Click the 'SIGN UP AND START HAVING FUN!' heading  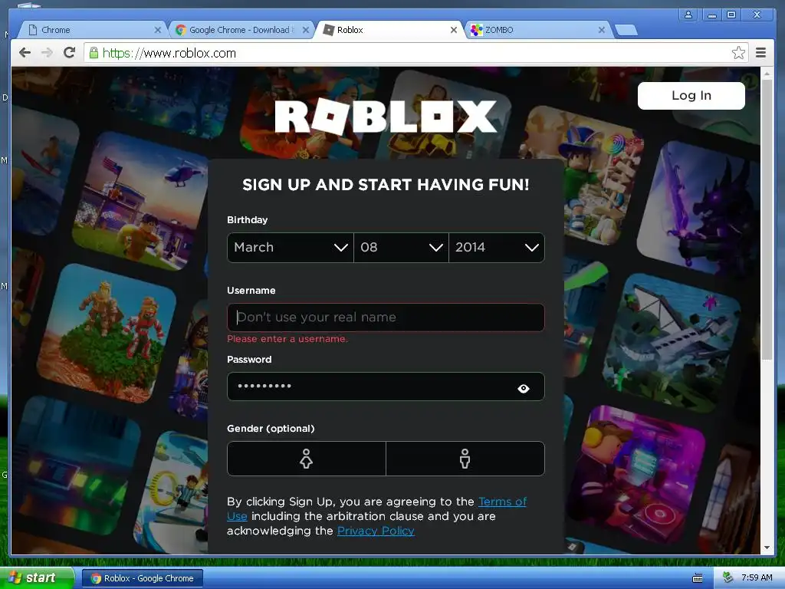click(x=386, y=185)
